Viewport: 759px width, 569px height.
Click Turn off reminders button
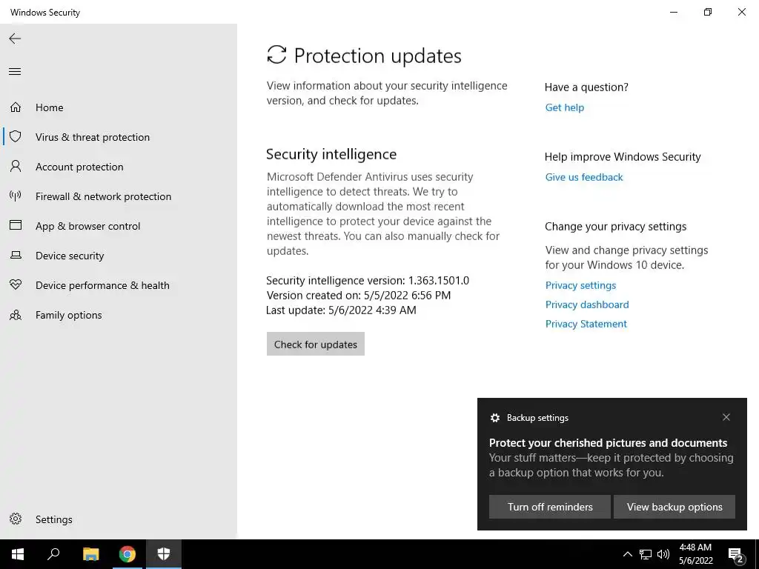click(550, 507)
